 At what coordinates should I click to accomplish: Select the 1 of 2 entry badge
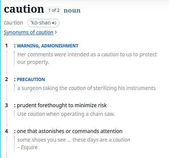[x=54, y=10]
